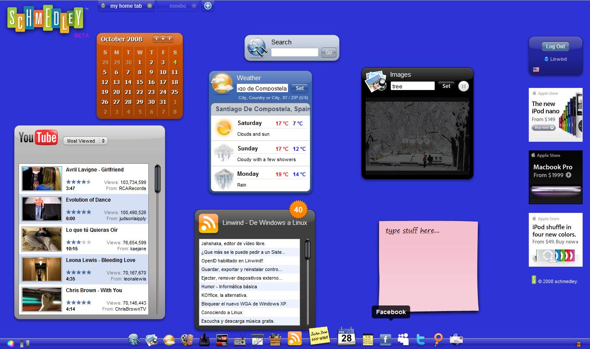Open the Movies popcorn icon in the dock
The image size is (590, 349).
[187, 340]
